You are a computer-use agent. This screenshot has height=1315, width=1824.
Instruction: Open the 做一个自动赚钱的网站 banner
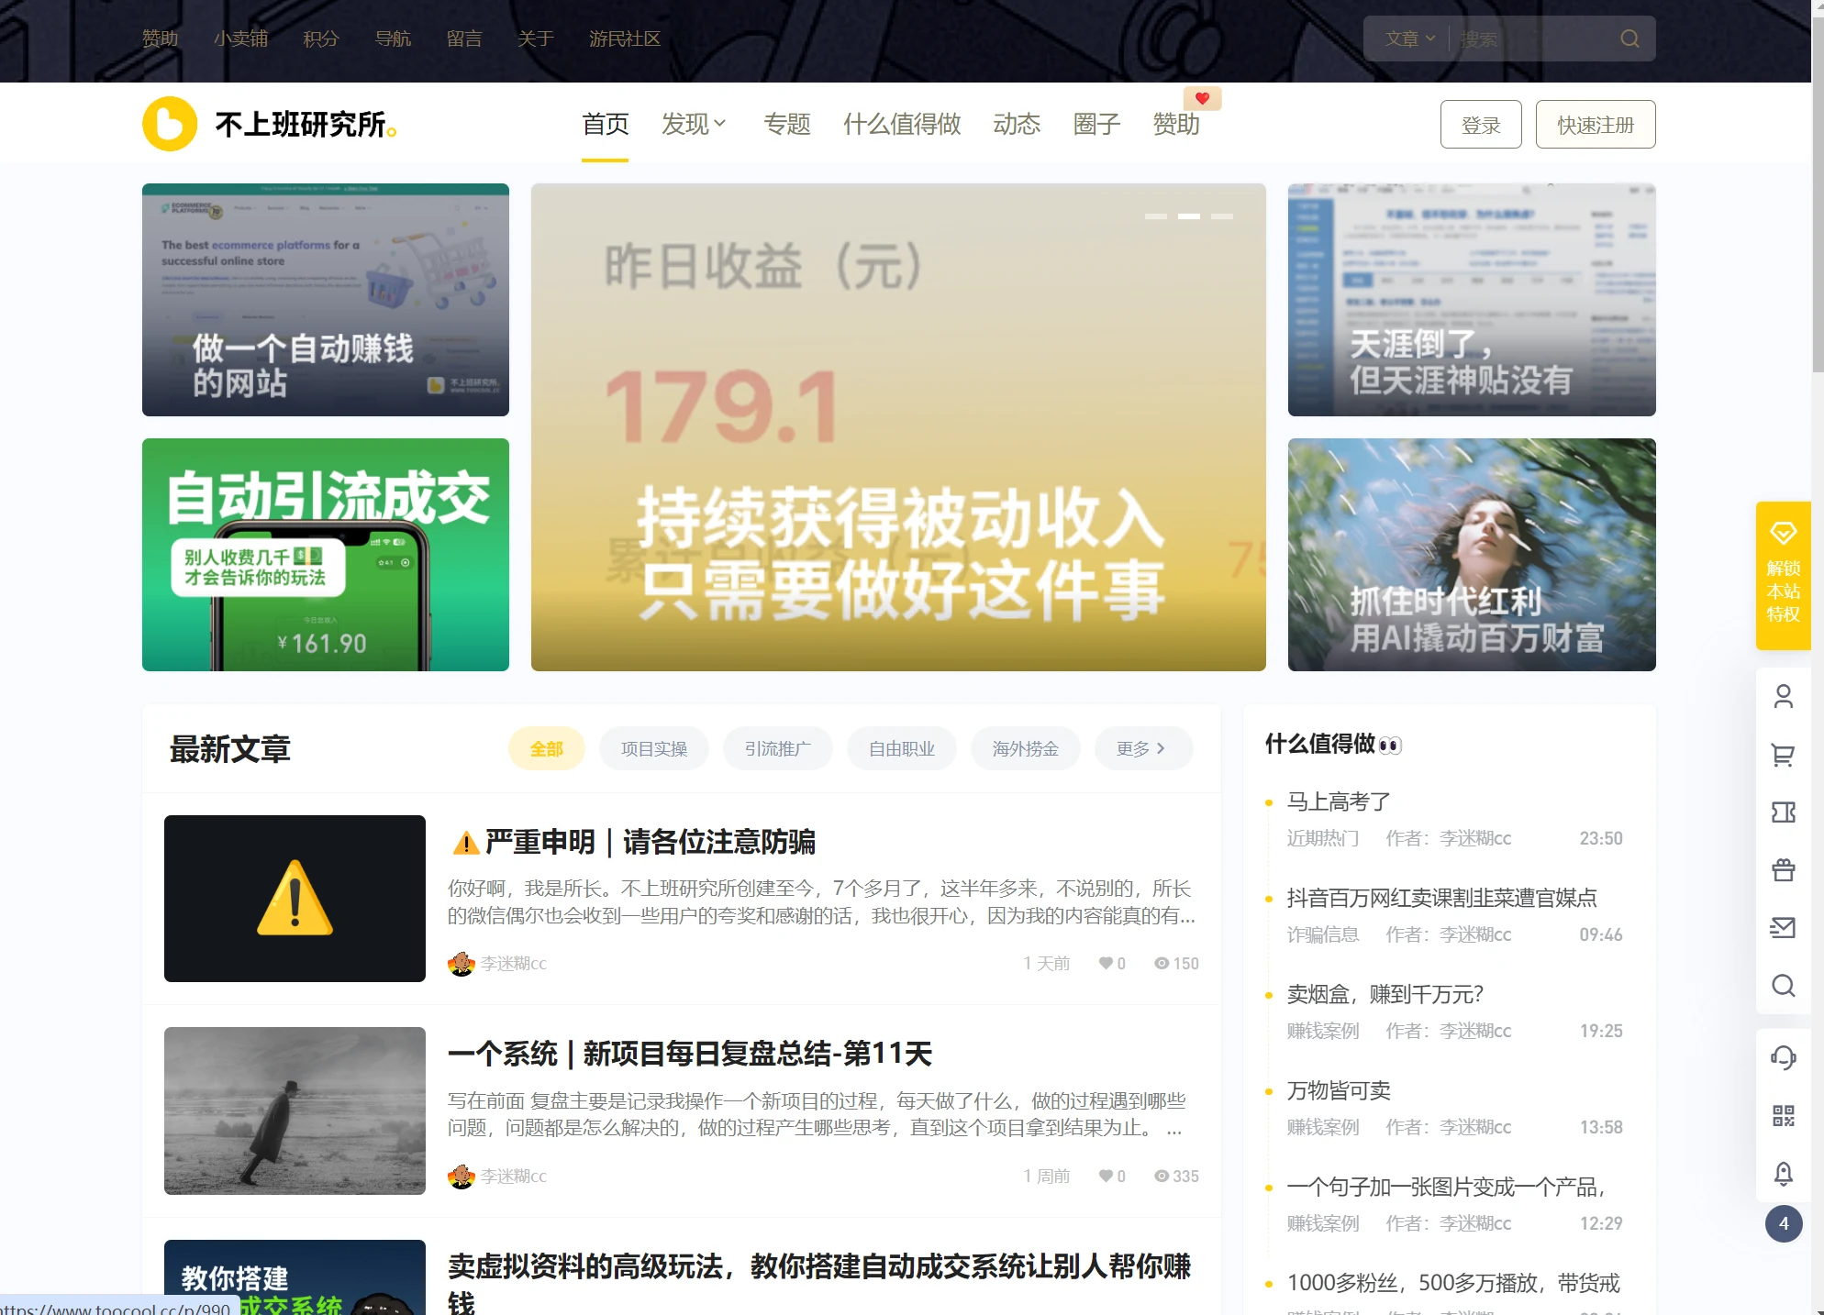point(326,300)
